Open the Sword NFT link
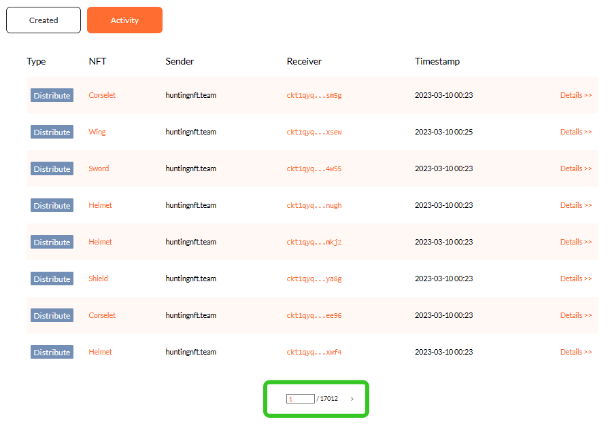608x430 pixels. 99,168
